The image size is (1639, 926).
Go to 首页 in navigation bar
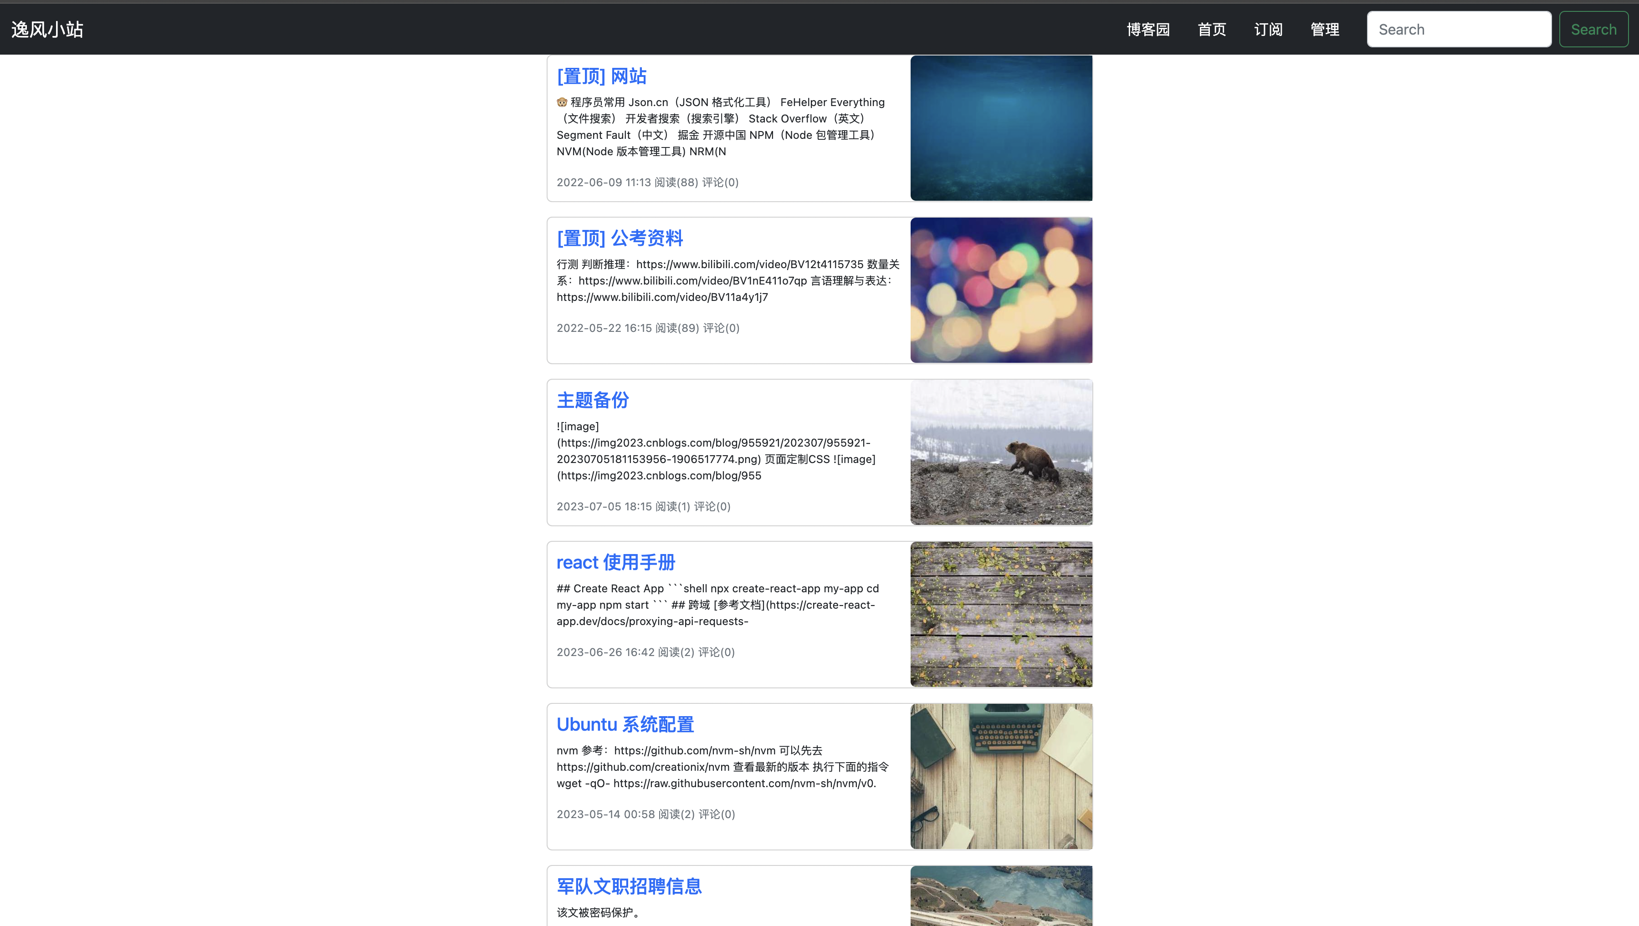(1211, 29)
